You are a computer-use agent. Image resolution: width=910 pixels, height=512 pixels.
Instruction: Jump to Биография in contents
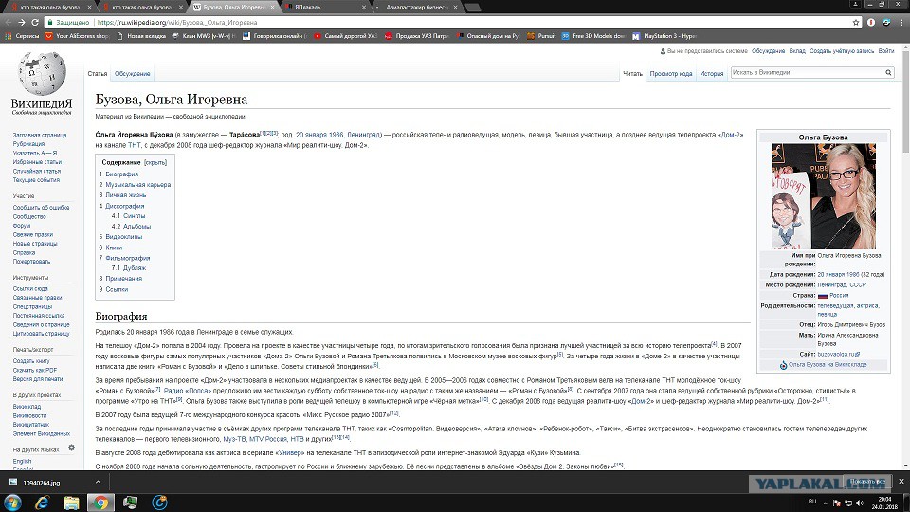[x=122, y=174]
